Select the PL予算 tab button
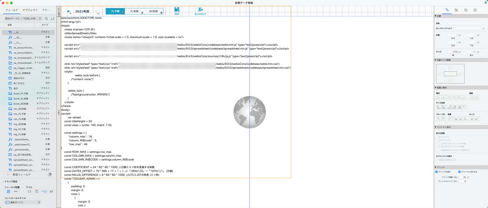 (115, 11)
